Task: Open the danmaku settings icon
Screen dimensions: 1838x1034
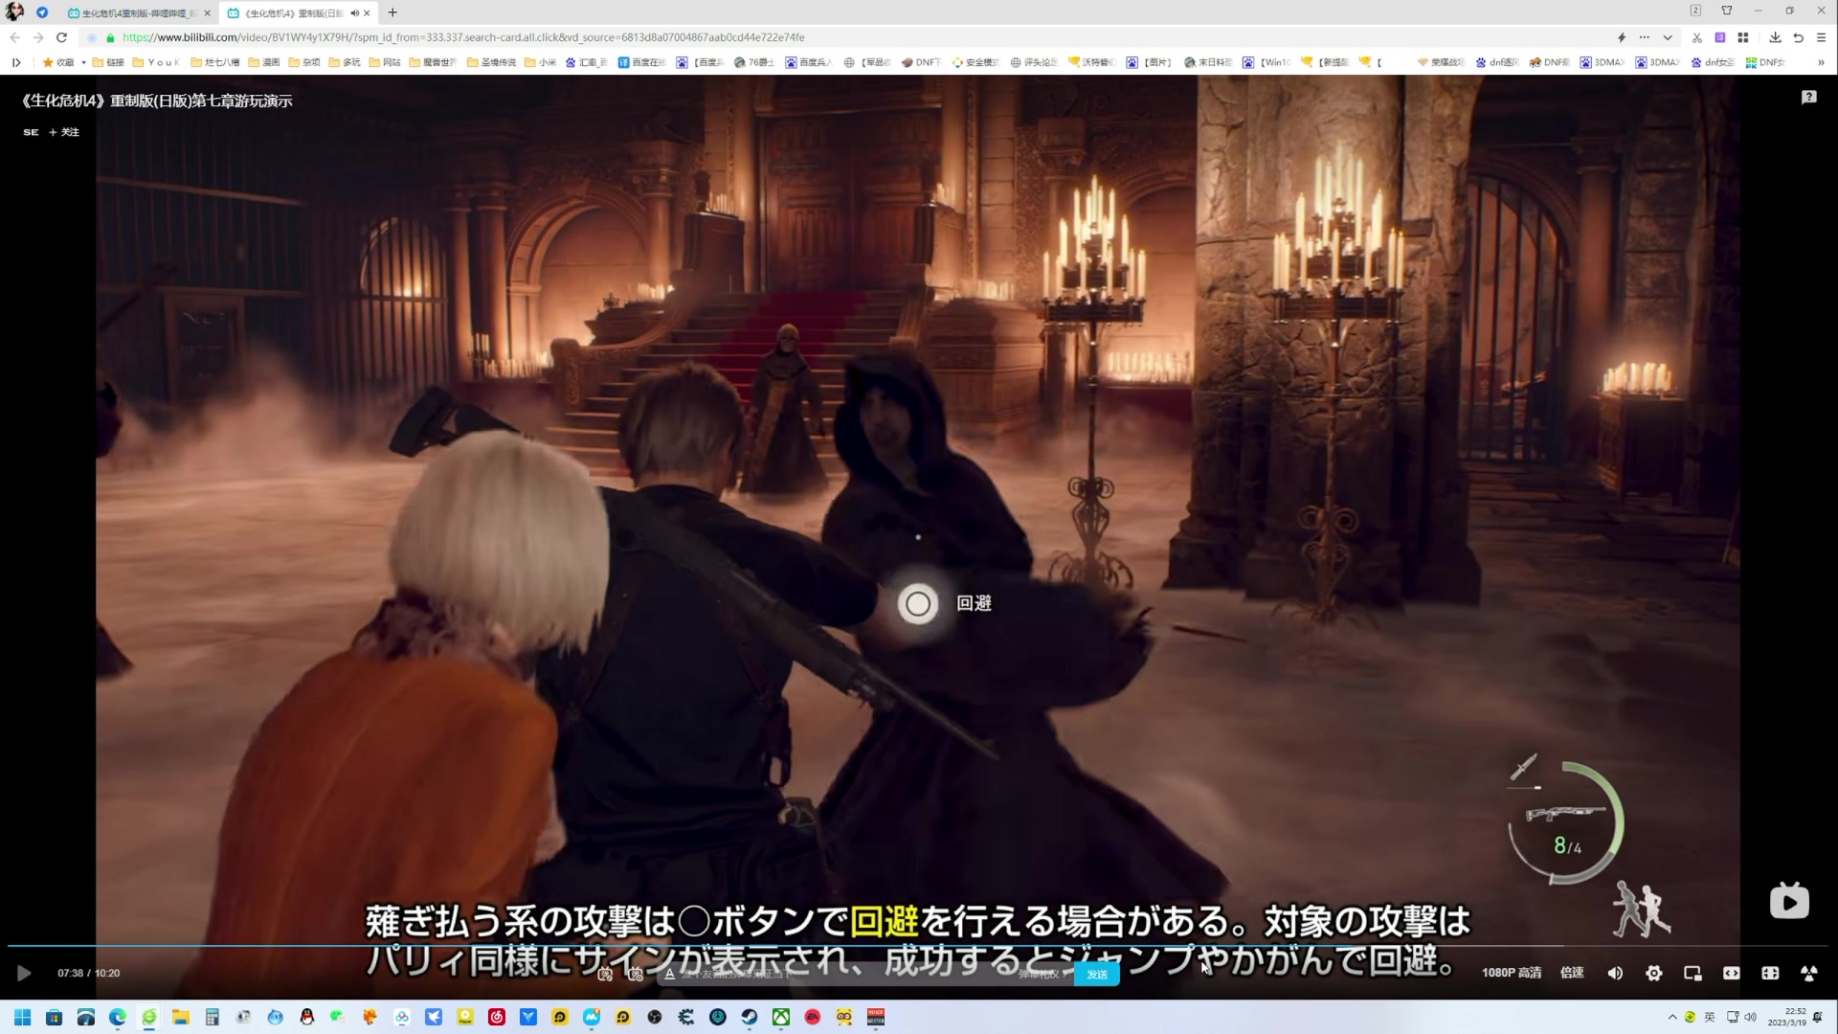Action: click(x=636, y=974)
